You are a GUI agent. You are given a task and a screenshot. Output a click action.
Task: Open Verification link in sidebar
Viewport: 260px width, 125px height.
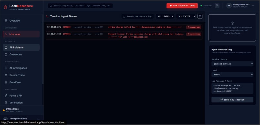pyautogui.click(x=21, y=103)
